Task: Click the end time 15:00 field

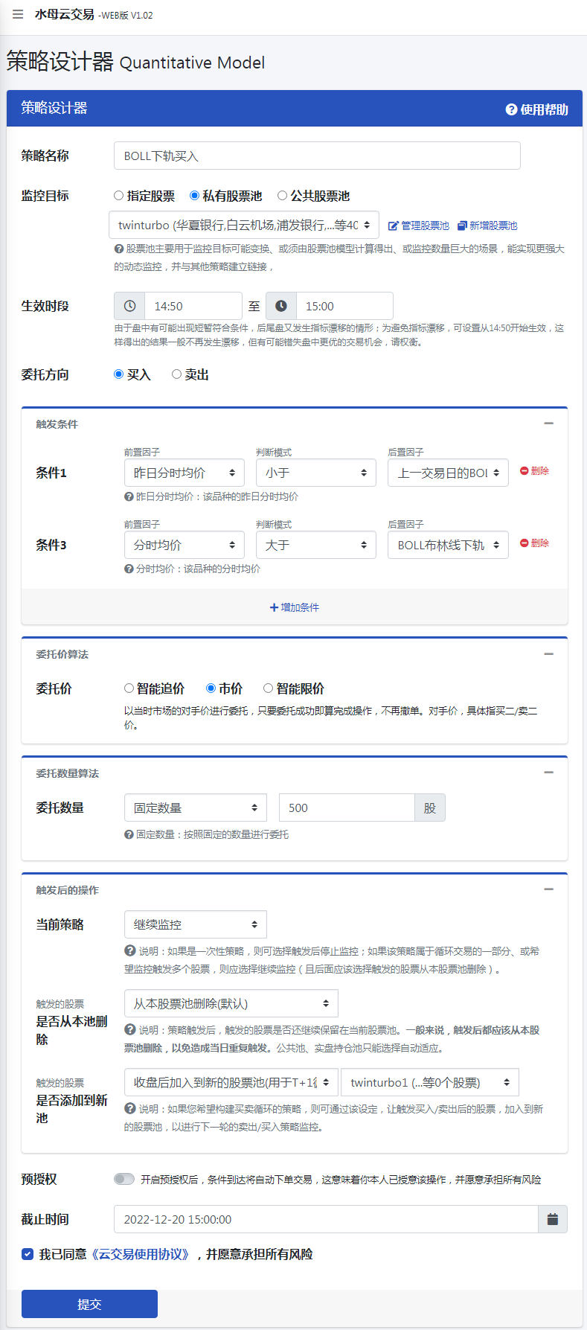Action: click(344, 306)
